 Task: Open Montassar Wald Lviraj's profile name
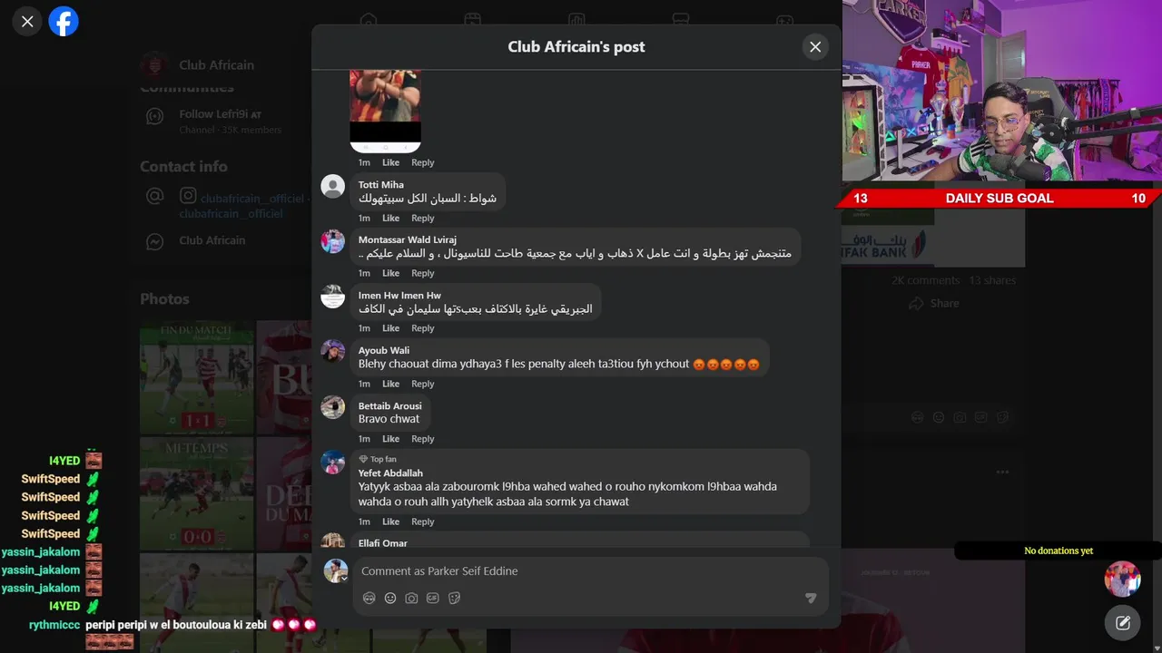coord(408,239)
